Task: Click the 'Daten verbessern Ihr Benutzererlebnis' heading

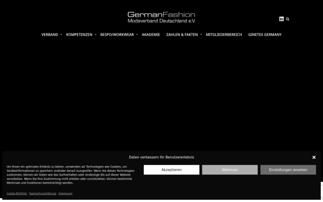Action: click(161, 157)
